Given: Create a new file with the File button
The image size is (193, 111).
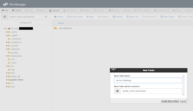Looking at the screenshot, I should pos(5,10).
